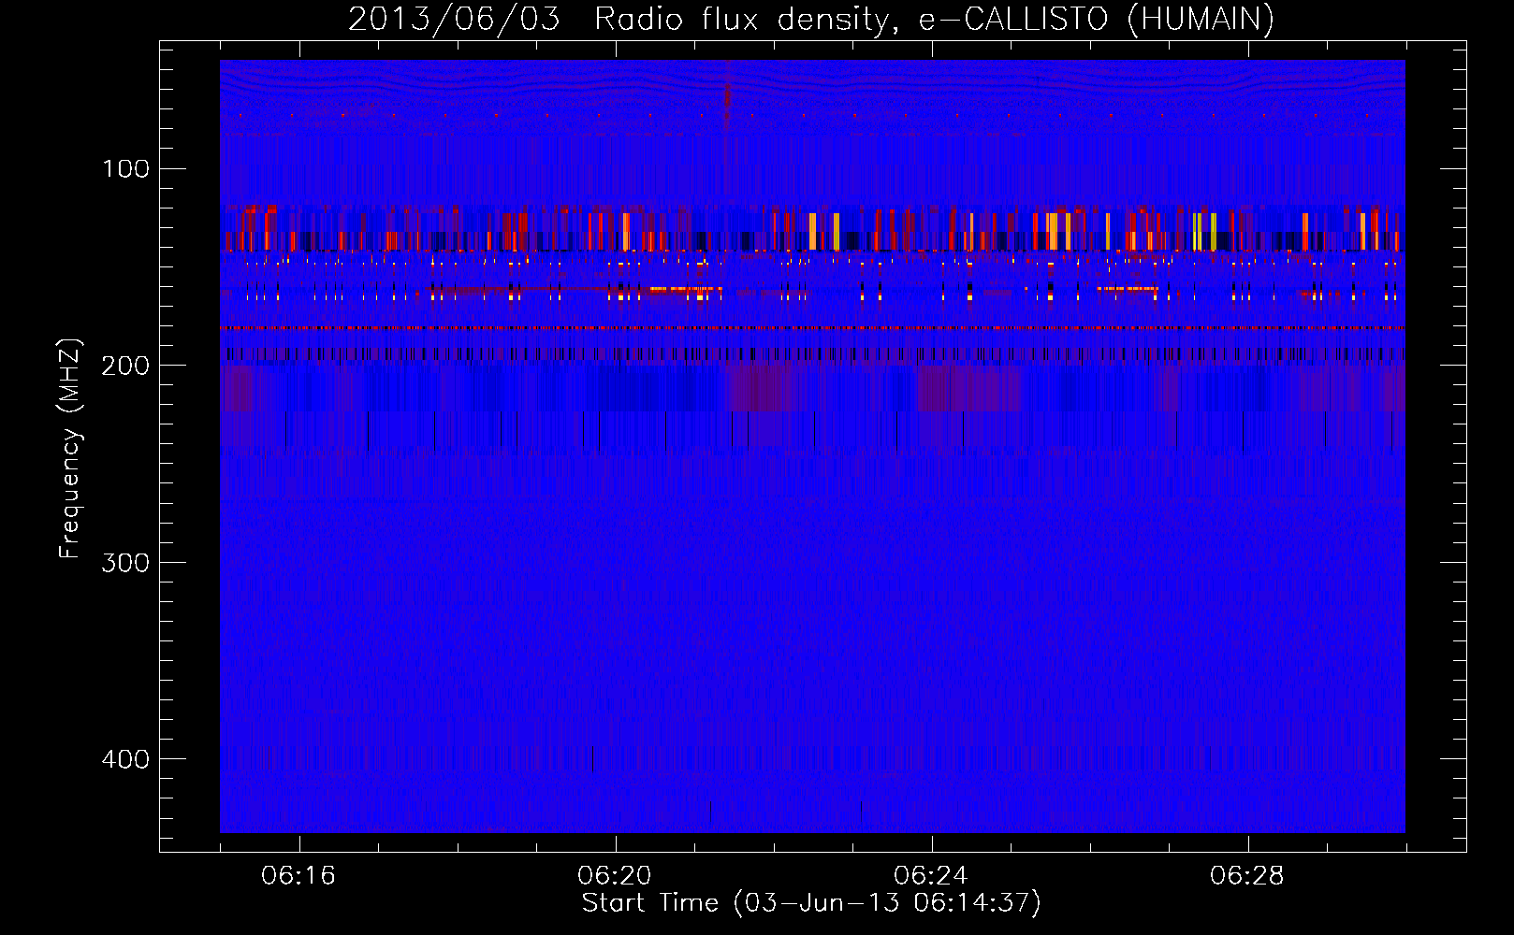Click the "Start Time (03-Jun-13 06:14:37)" label
Image resolution: width=1514 pixels, height=935 pixels.
pyautogui.click(x=811, y=903)
